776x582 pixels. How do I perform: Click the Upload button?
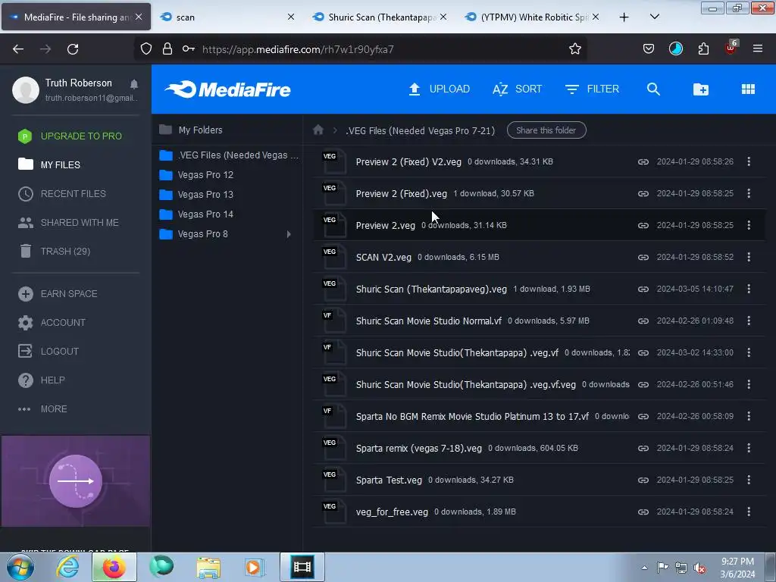pos(439,89)
